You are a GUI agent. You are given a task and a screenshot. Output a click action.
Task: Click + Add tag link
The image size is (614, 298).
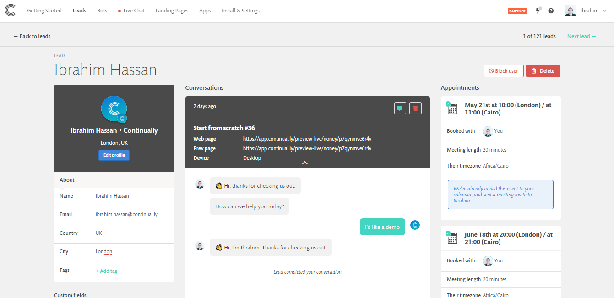tap(107, 271)
